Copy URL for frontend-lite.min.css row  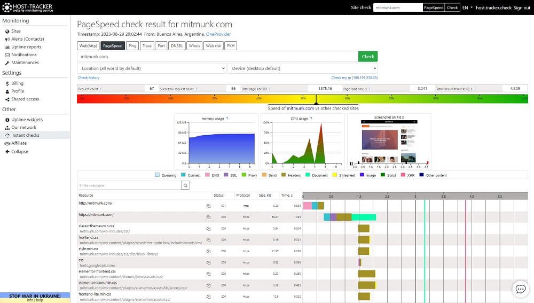pos(208,297)
